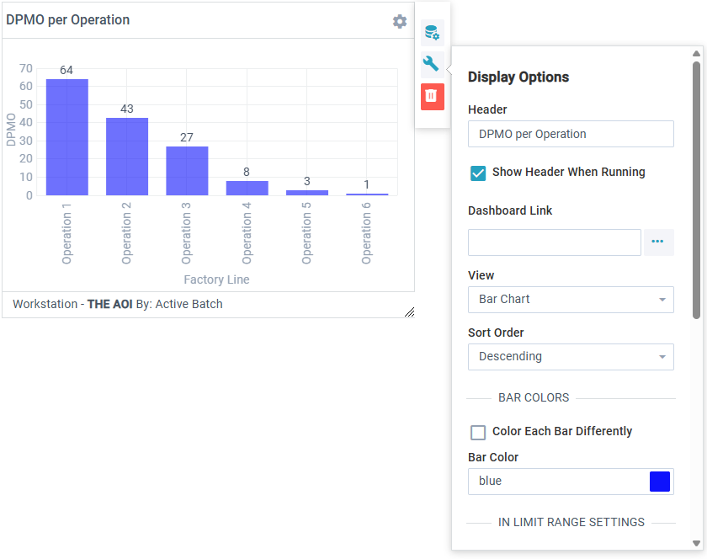707x559 pixels.
Task: Open the data source settings icon
Action: click(x=432, y=33)
